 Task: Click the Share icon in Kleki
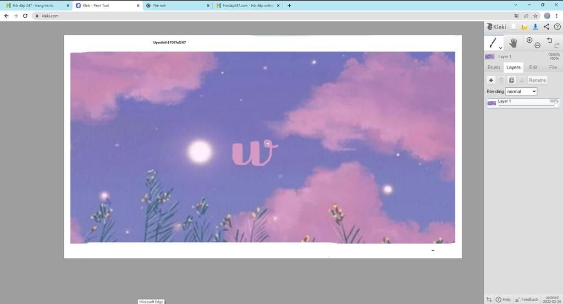tap(546, 26)
